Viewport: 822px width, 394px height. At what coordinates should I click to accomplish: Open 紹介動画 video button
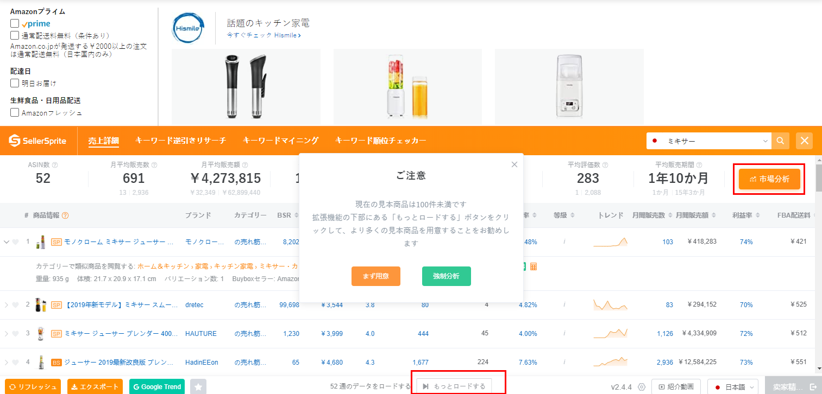676,387
